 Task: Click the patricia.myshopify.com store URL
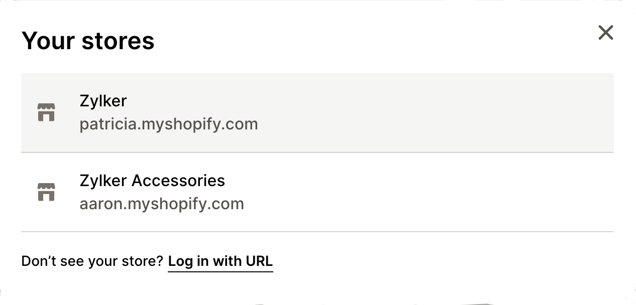[x=169, y=123]
